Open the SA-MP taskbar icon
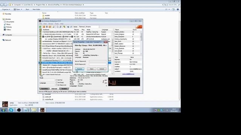241x135 pixels. (42, 110)
